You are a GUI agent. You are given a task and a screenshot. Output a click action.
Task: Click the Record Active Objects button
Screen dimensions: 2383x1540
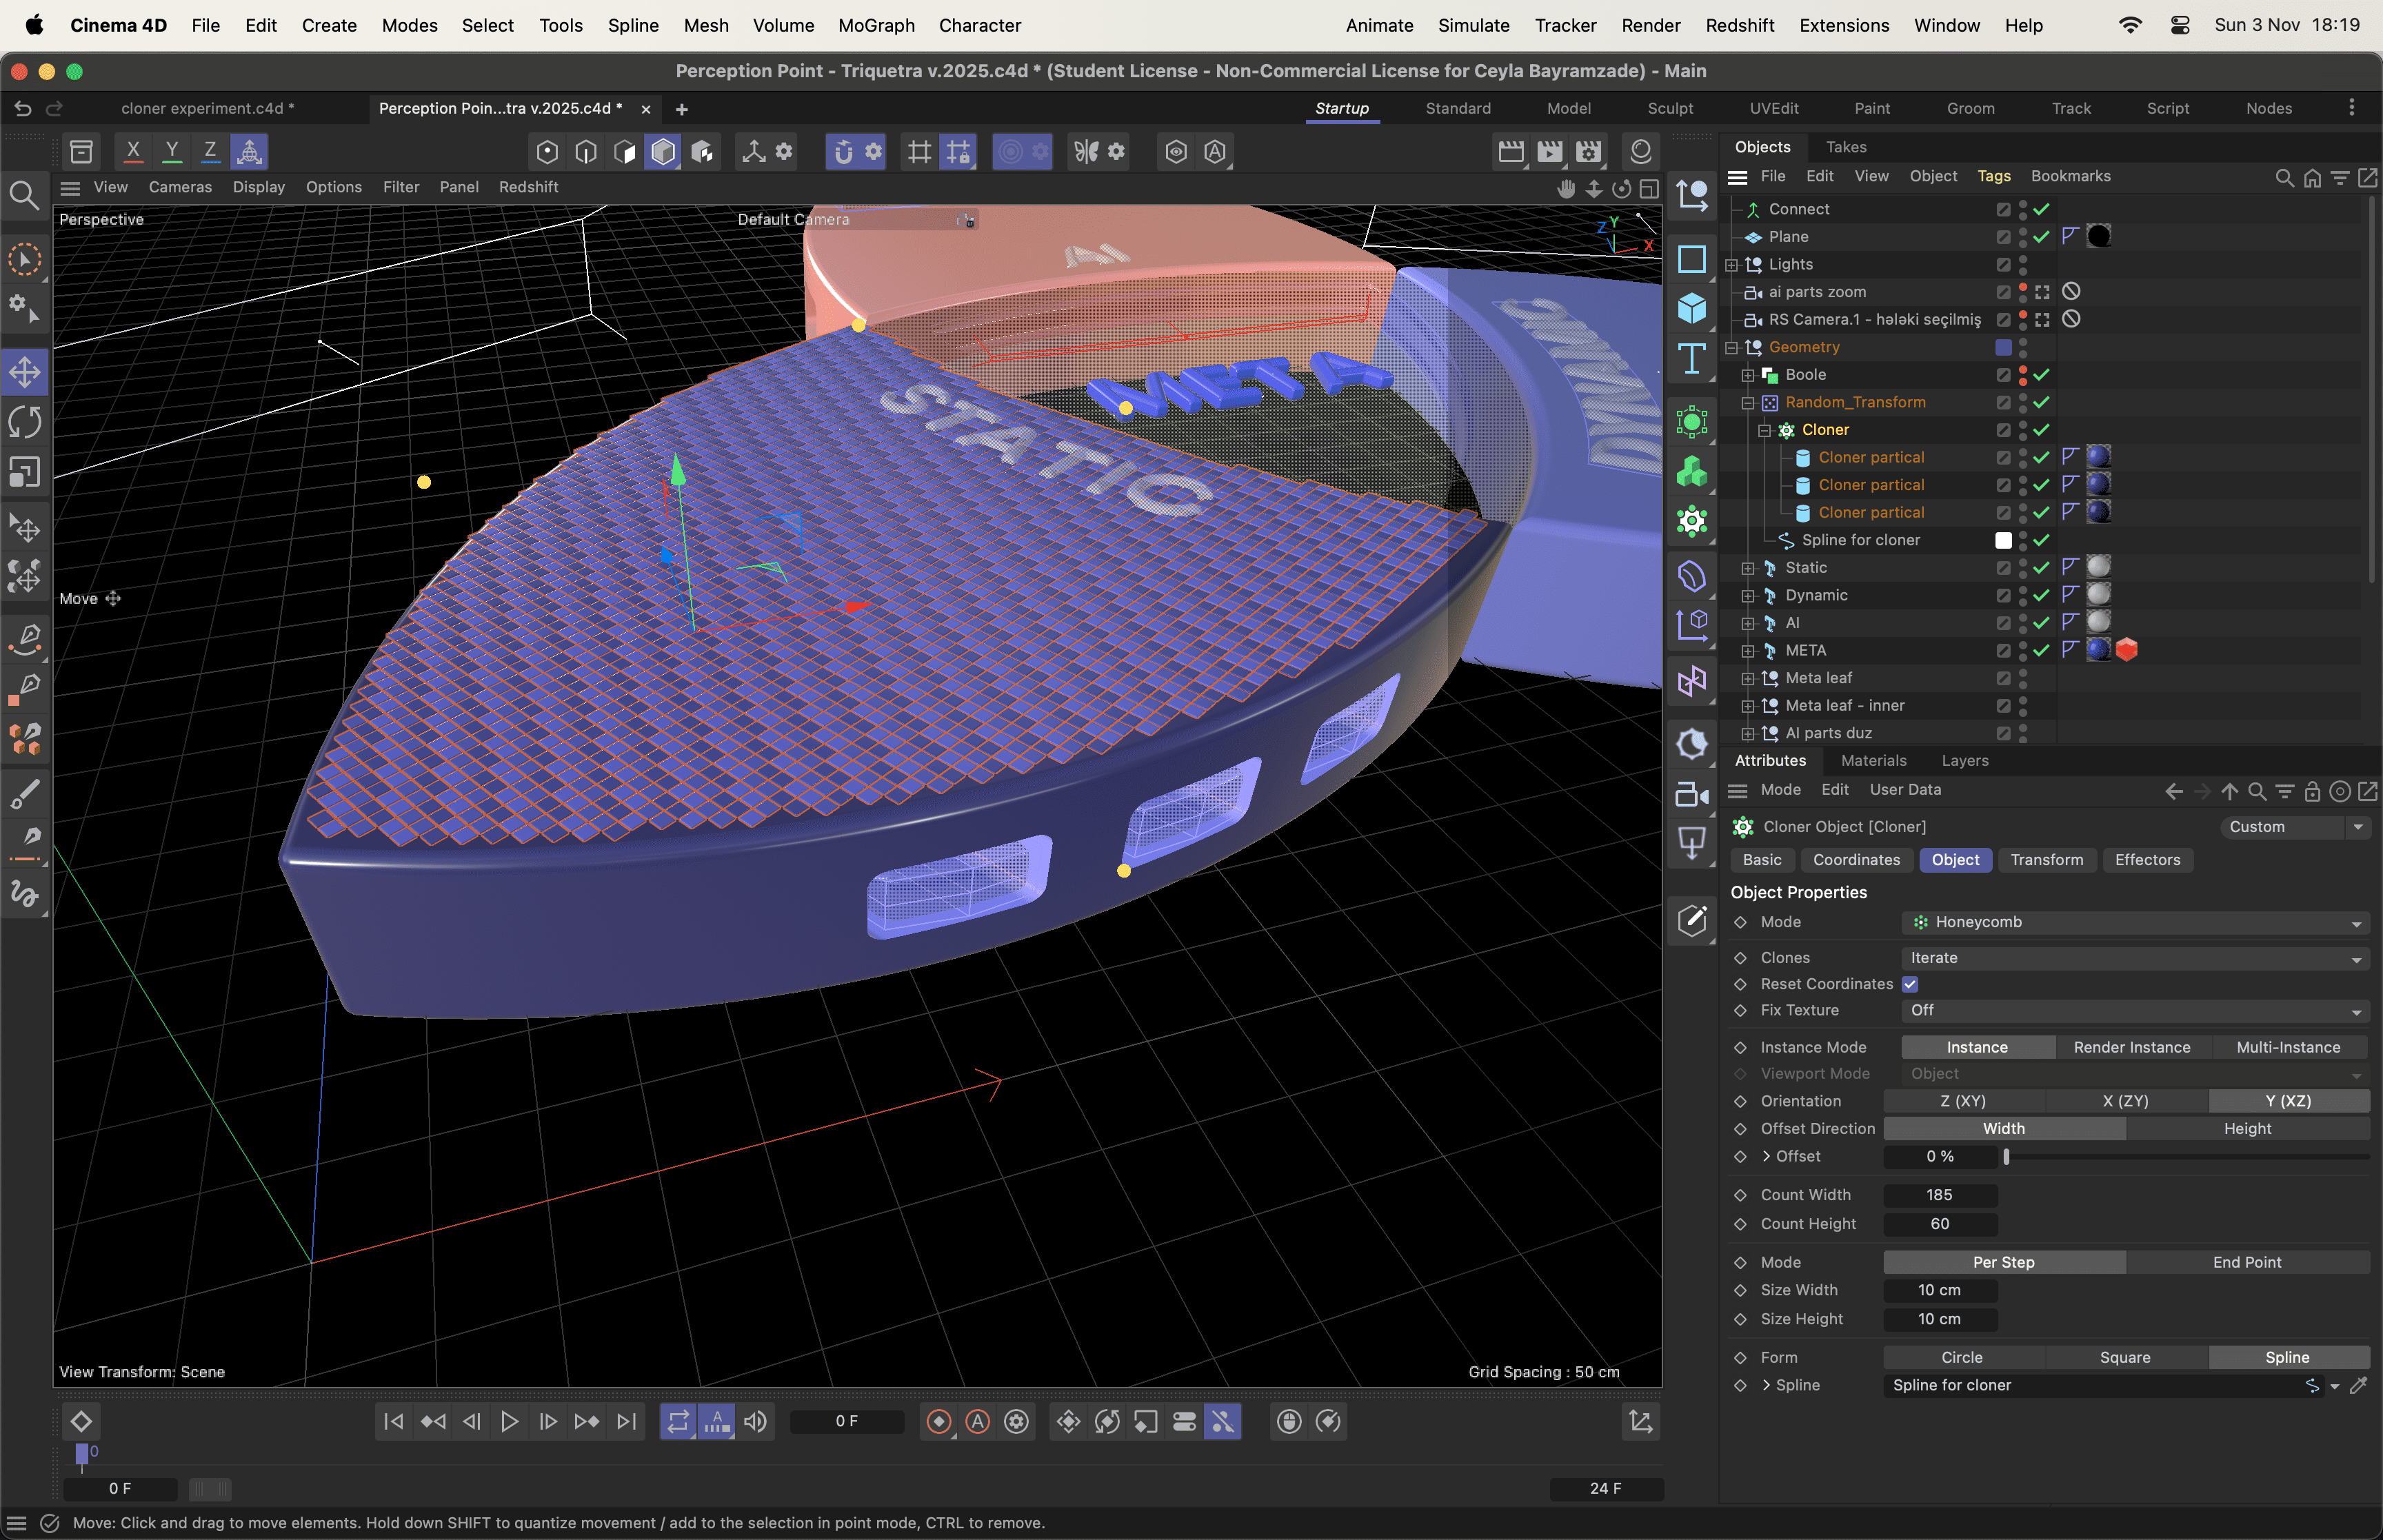point(938,1421)
